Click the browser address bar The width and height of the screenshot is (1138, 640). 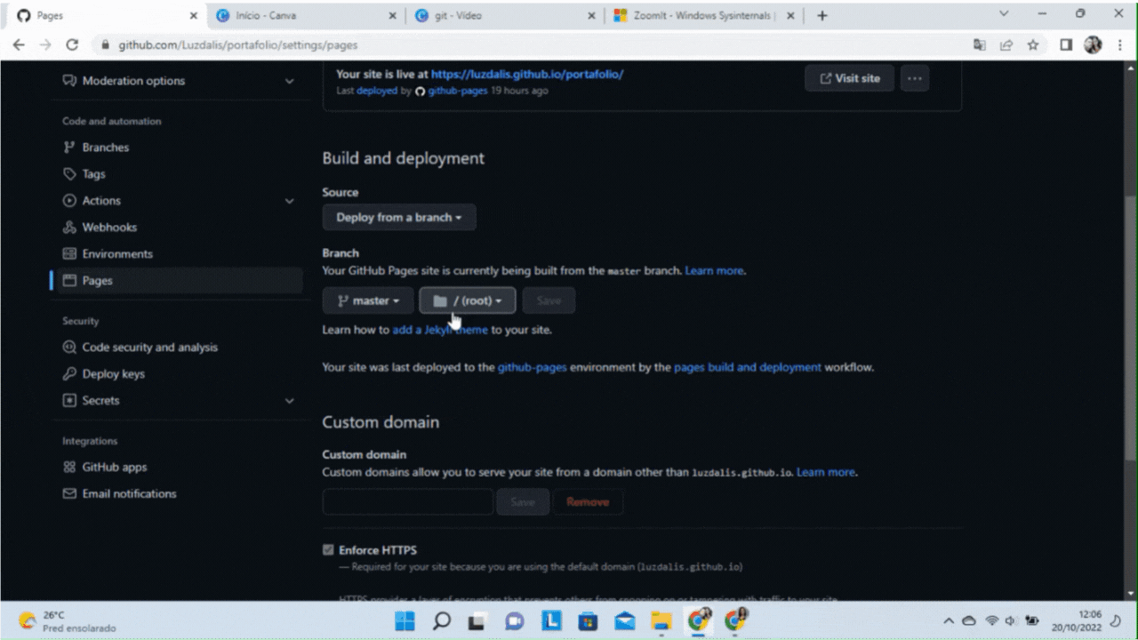533,44
